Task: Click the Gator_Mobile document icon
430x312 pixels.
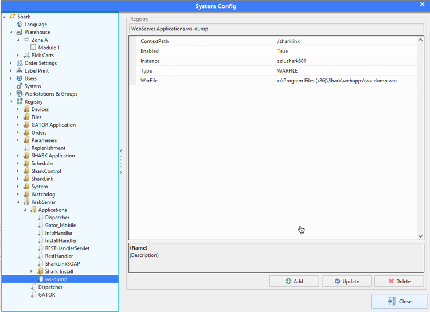Action: pyautogui.click(x=40, y=225)
